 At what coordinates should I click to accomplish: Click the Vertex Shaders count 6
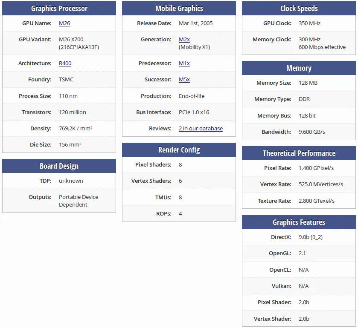coord(180,181)
